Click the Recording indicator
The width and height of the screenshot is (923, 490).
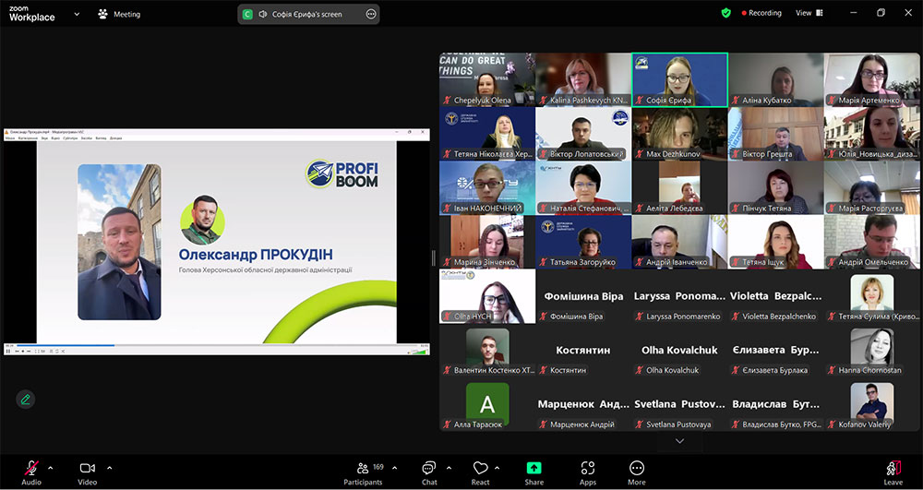(761, 13)
